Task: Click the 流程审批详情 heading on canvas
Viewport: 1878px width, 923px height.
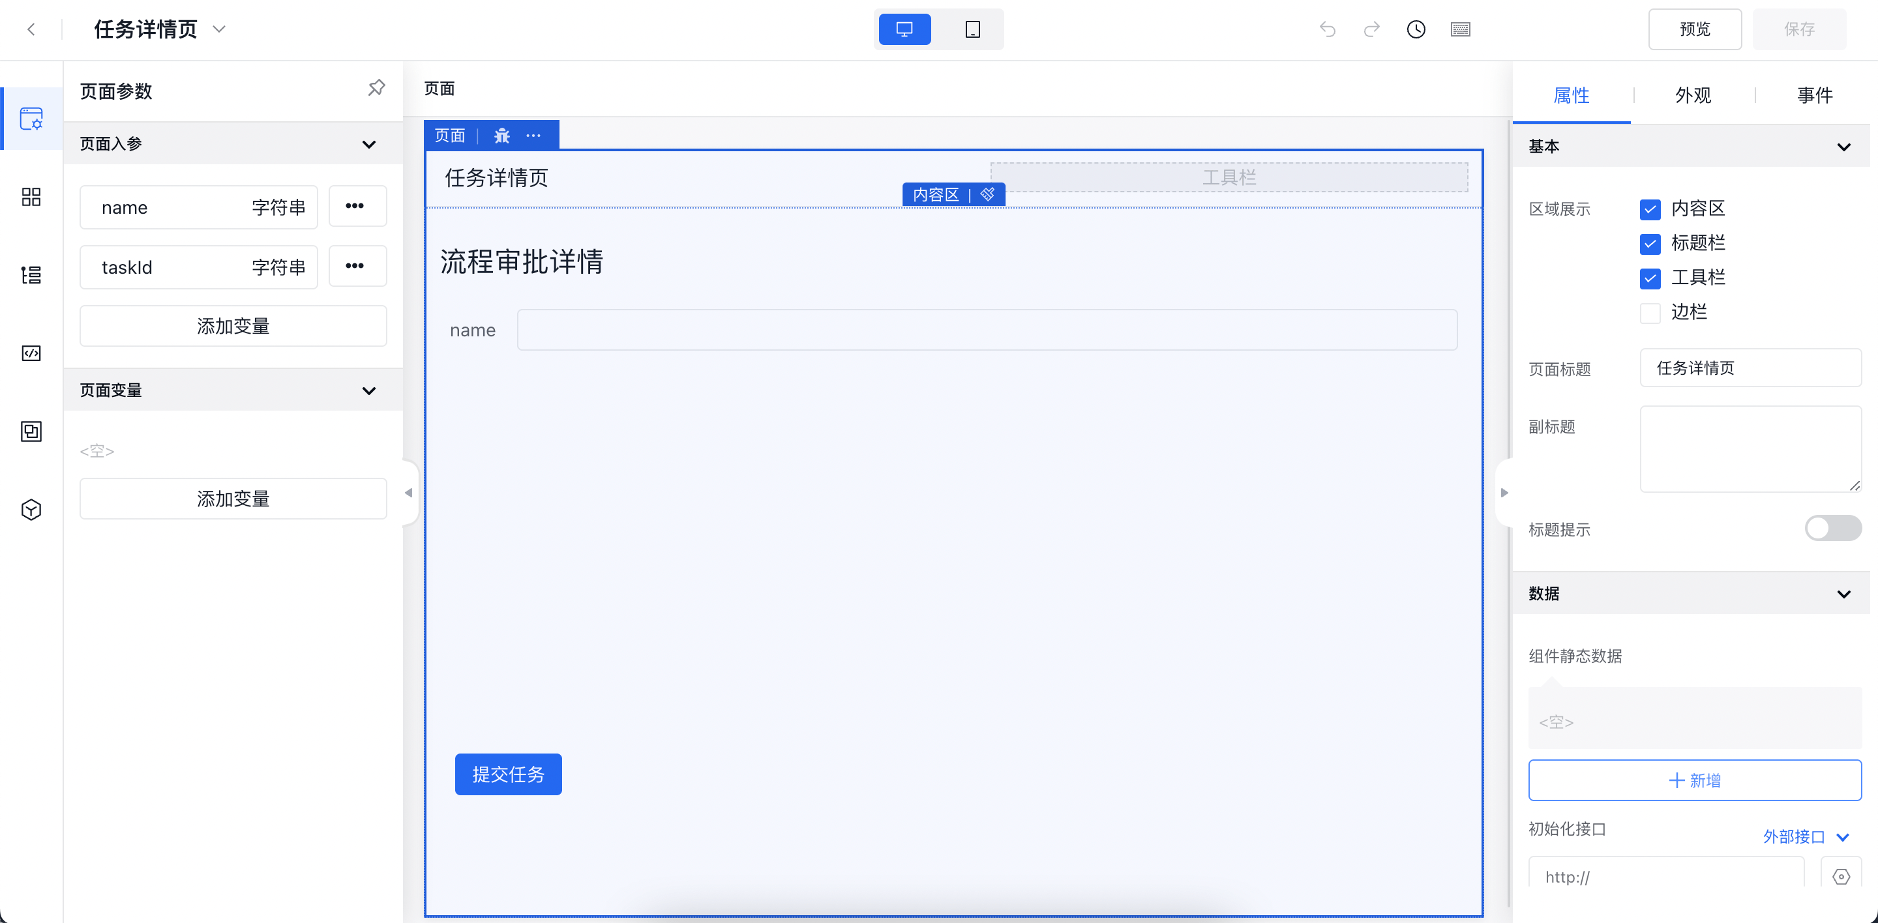Action: 521,261
